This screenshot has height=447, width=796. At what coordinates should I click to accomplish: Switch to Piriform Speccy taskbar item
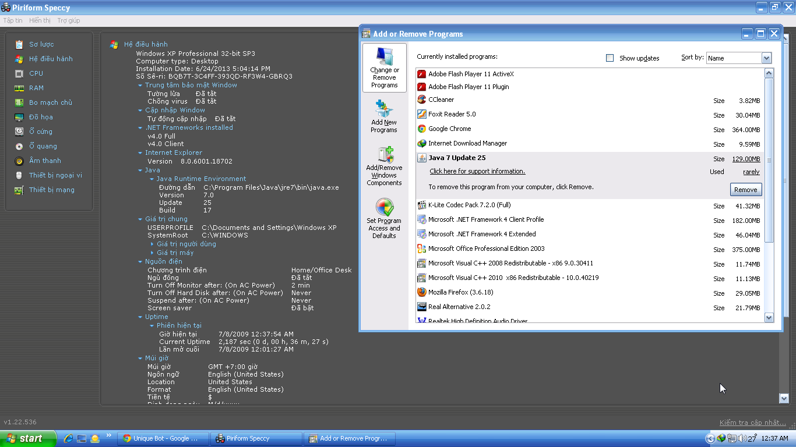point(256,438)
